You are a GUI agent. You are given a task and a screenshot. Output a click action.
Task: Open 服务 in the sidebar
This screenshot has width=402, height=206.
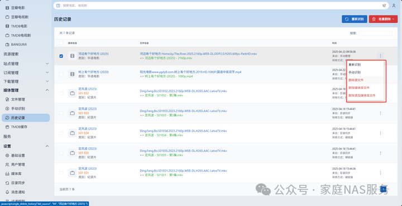click(7, 136)
